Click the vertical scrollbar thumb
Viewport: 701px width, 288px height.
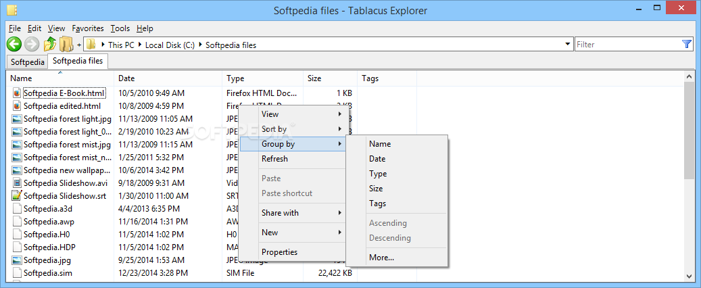(689, 130)
